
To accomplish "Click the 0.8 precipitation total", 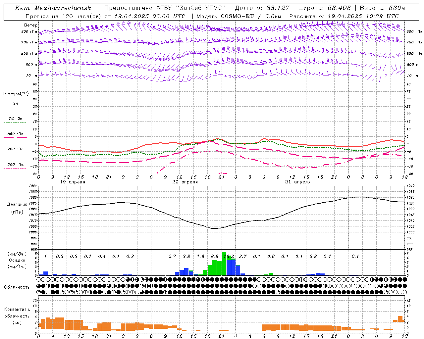I will click(x=313, y=257).
